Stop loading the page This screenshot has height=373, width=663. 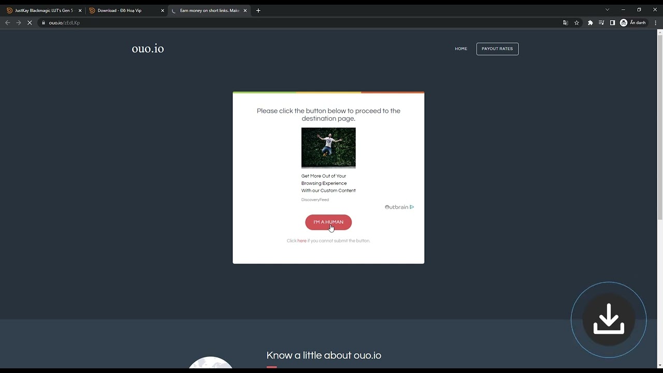coord(30,23)
